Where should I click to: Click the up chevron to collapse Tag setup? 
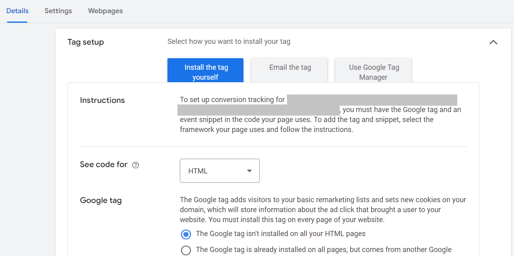(493, 42)
